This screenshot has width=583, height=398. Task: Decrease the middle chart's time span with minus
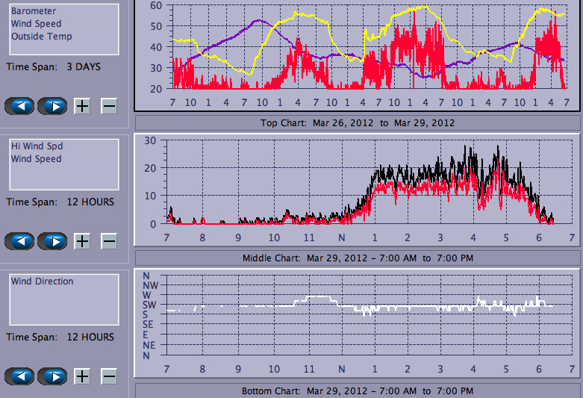(x=109, y=241)
